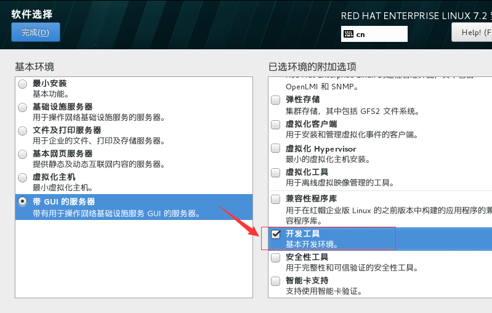
Task: Click the 基本网页服务器 label text
Action: pos(62,153)
